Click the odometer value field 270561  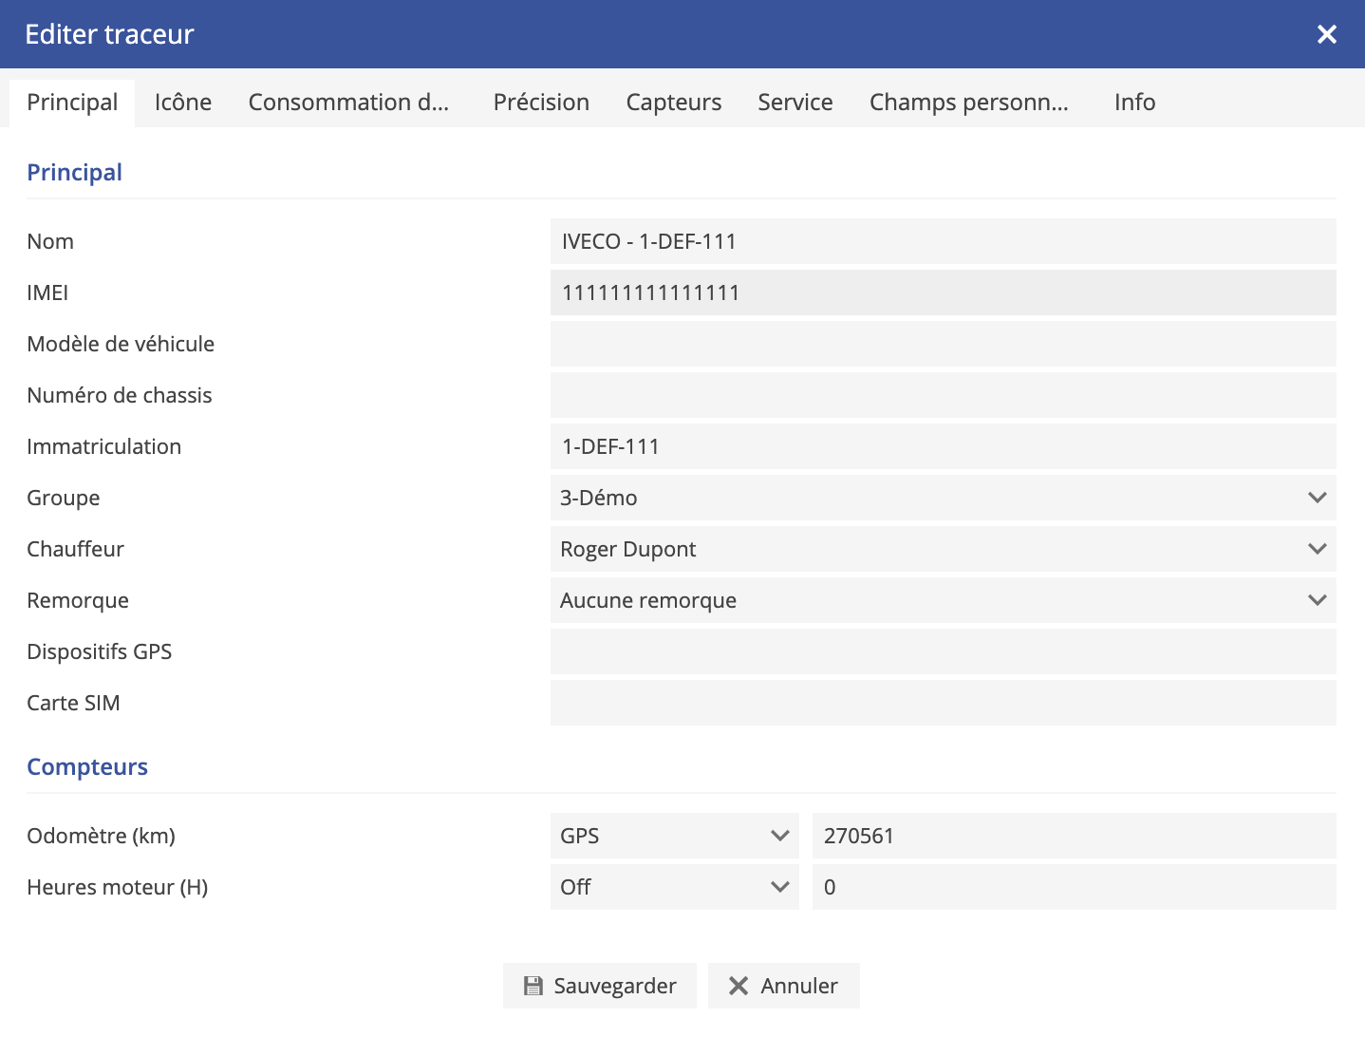(x=1074, y=836)
